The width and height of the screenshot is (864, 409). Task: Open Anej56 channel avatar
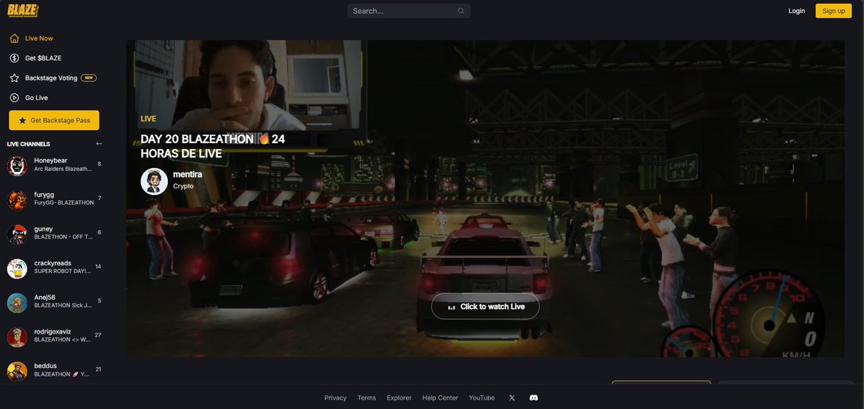(x=17, y=303)
